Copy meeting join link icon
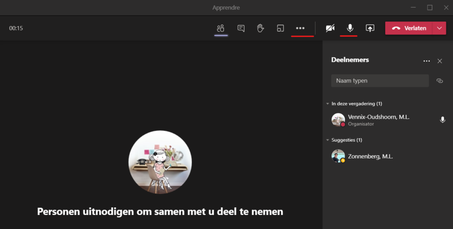Image resolution: width=453 pixels, height=229 pixels. tap(440, 81)
